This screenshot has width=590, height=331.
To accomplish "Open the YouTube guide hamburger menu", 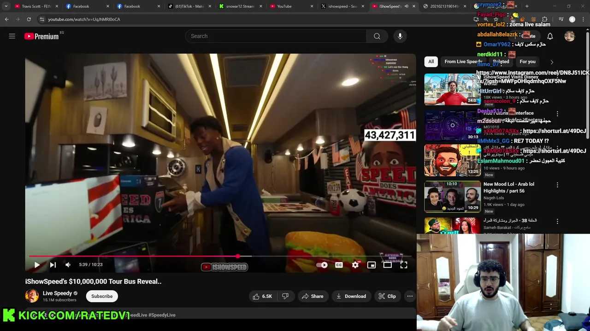I will (12, 36).
